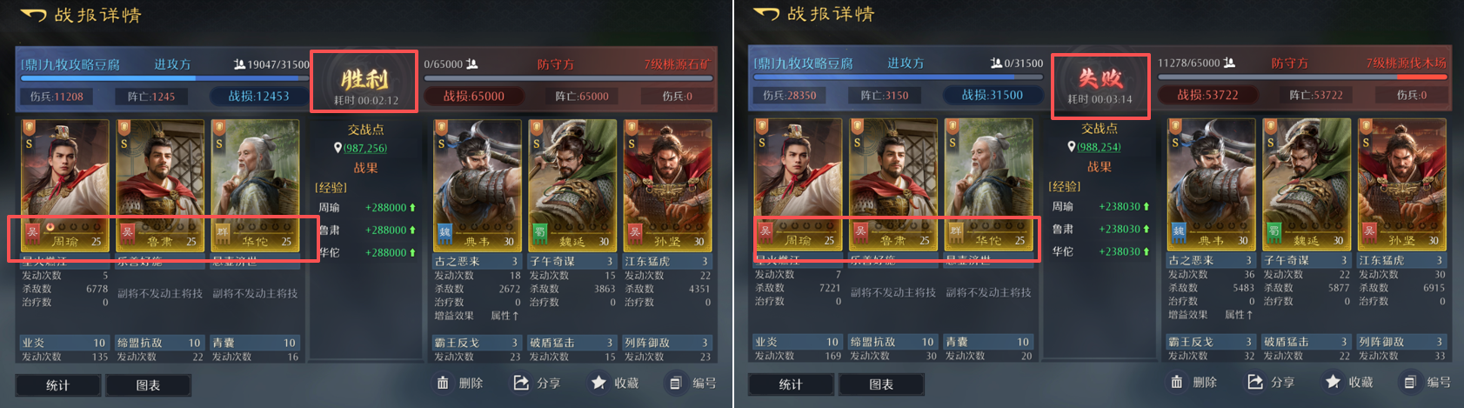Click 删除 trash icon in victory report
The width and height of the screenshot is (1464, 408).
tap(443, 383)
